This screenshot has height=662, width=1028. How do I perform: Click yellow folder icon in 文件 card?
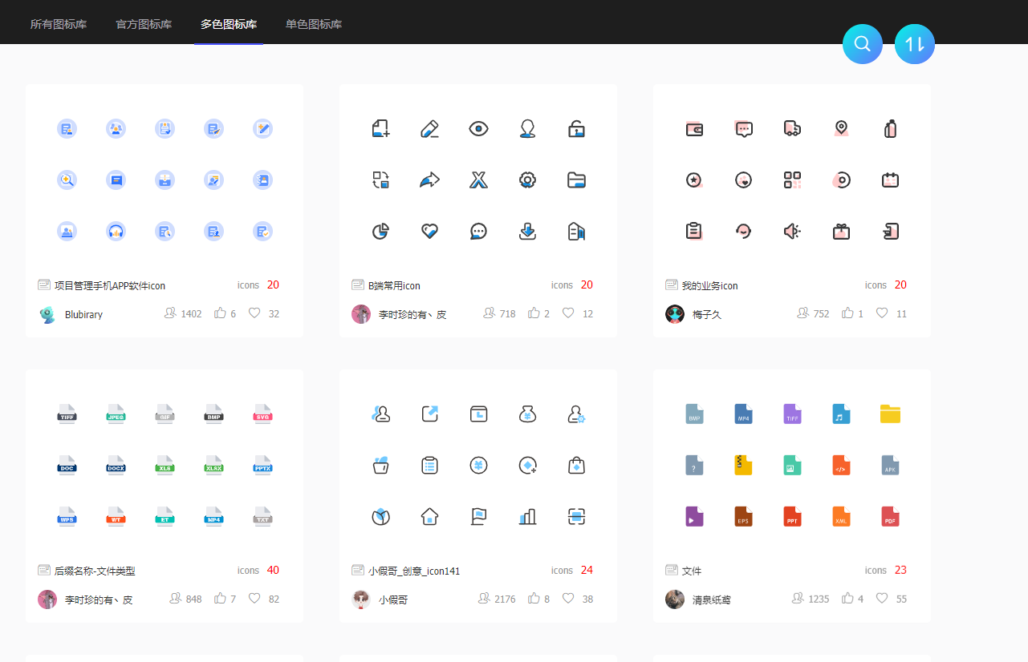pyautogui.click(x=890, y=414)
